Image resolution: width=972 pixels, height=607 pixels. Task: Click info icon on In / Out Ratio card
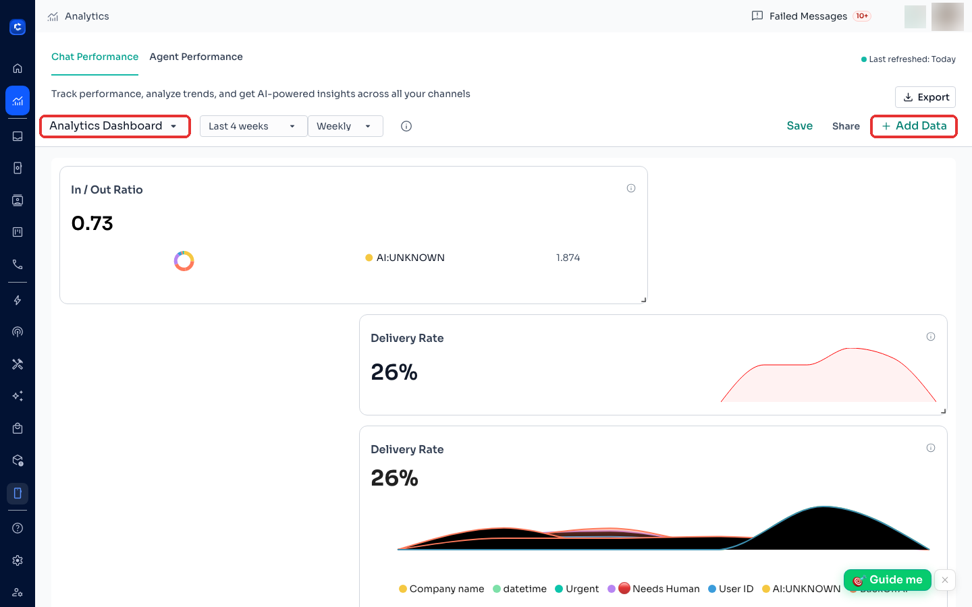631,188
